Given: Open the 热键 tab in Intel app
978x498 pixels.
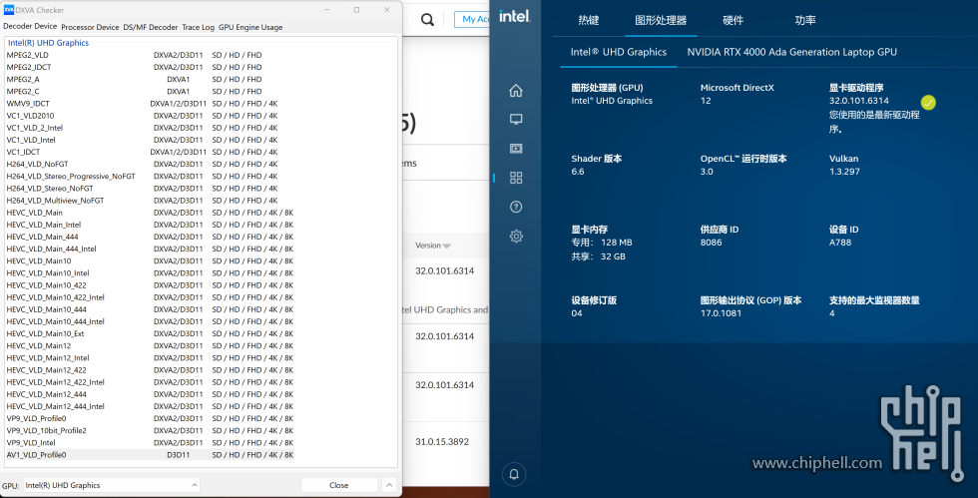Looking at the screenshot, I should (588, 20).
